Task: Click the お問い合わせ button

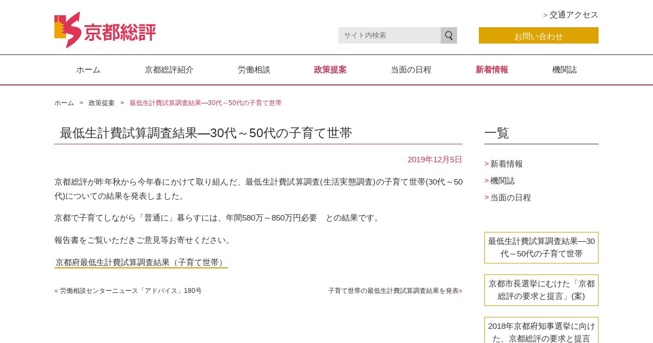Action: coord(539,35)
